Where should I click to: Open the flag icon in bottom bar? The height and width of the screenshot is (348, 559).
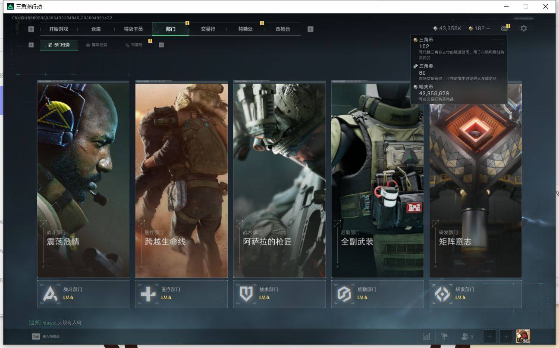tap(443, 336)
